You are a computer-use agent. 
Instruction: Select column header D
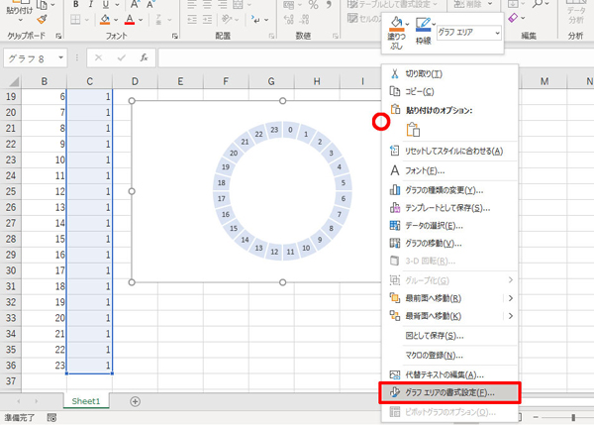(x=135, y=81)
